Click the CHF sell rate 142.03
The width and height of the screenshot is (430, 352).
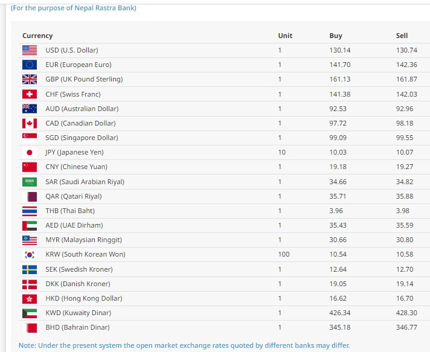tap(406, 94)
